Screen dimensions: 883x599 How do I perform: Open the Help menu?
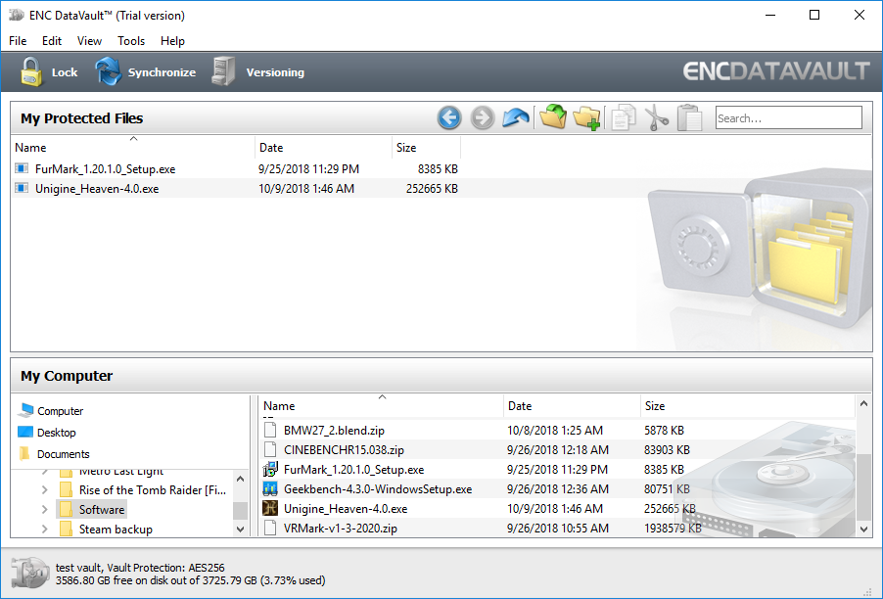click(172, 40)
